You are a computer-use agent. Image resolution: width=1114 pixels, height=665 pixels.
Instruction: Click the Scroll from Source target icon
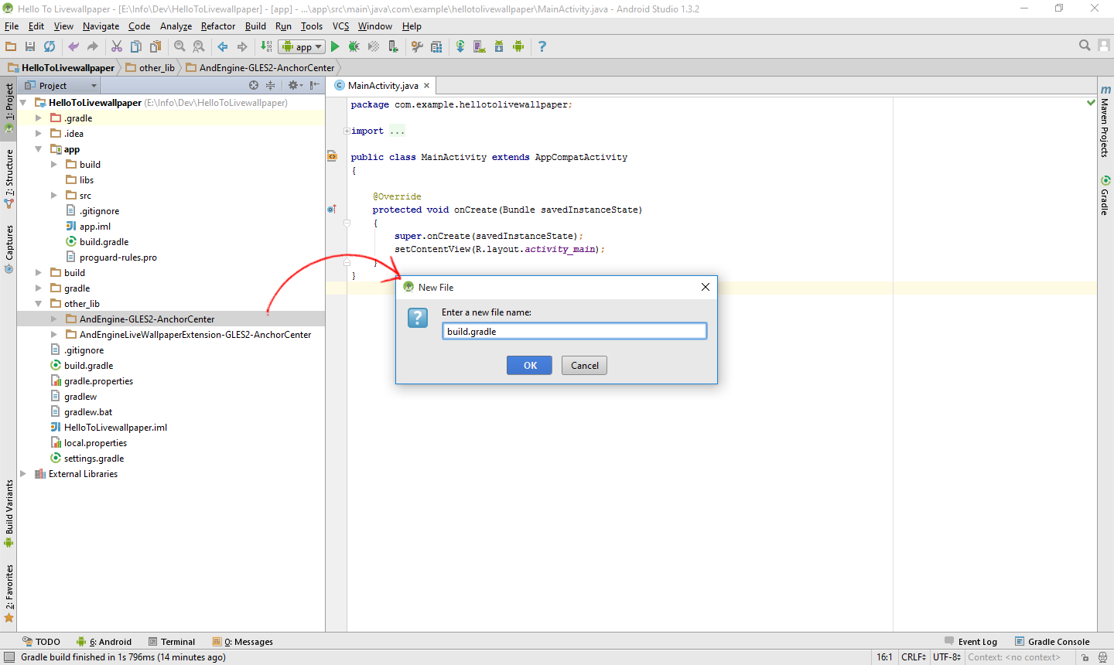tap(254, 85)
